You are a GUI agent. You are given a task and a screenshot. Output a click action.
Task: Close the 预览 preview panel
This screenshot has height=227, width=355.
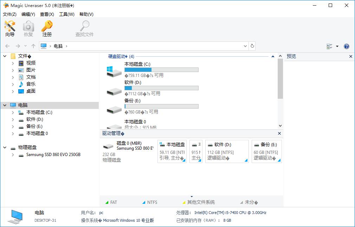(350, 56)
